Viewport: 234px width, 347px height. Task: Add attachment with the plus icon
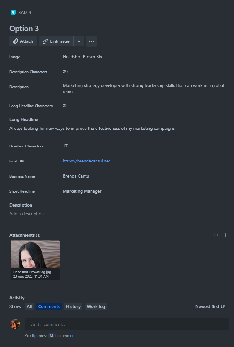(x=226, y=235)
